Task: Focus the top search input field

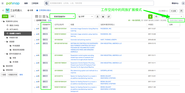Action: (101, 3)
